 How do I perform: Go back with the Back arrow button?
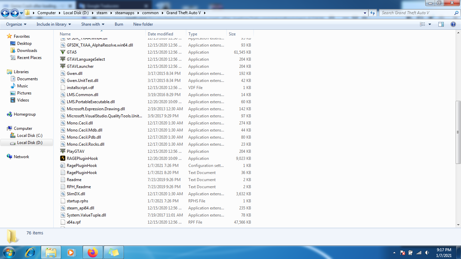(x=5, y=13)
